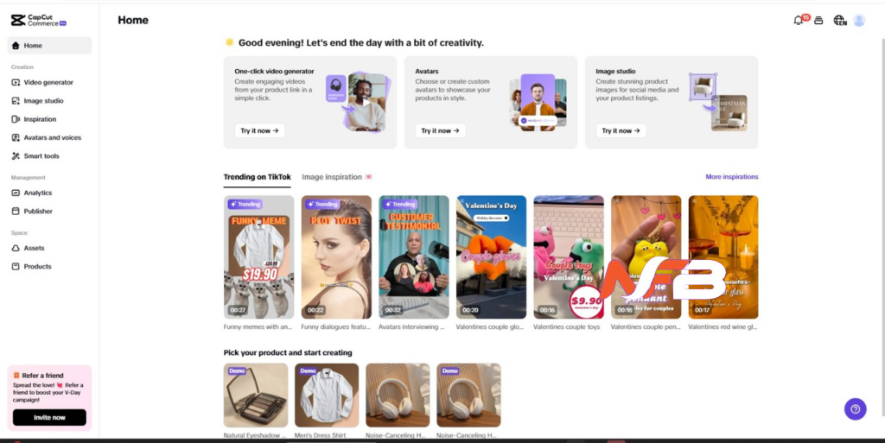Click Try it now for One-click video generator
The width and height of the screenshot is (885, 443).
pyautogui.click(x=259, y=130)
